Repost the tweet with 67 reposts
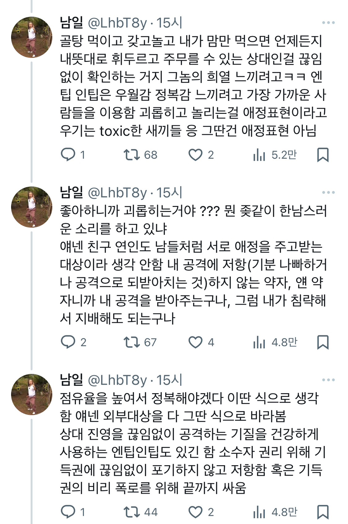348x524 pixels. pos(132,342)
